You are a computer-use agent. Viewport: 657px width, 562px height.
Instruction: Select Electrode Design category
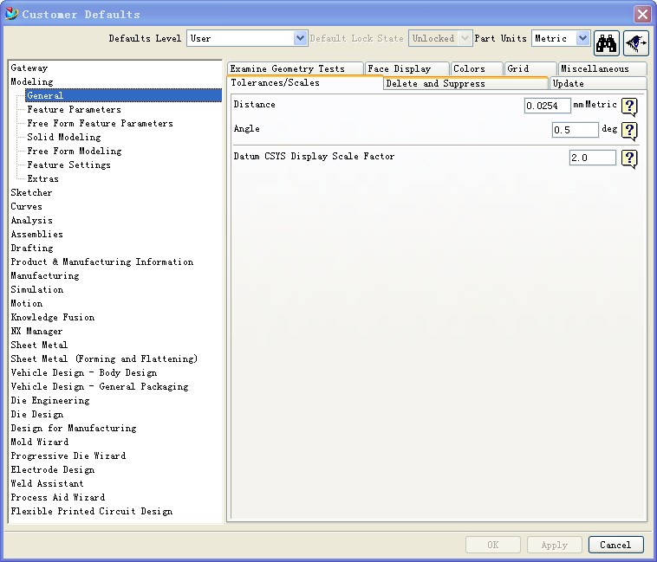click(53, 469)
